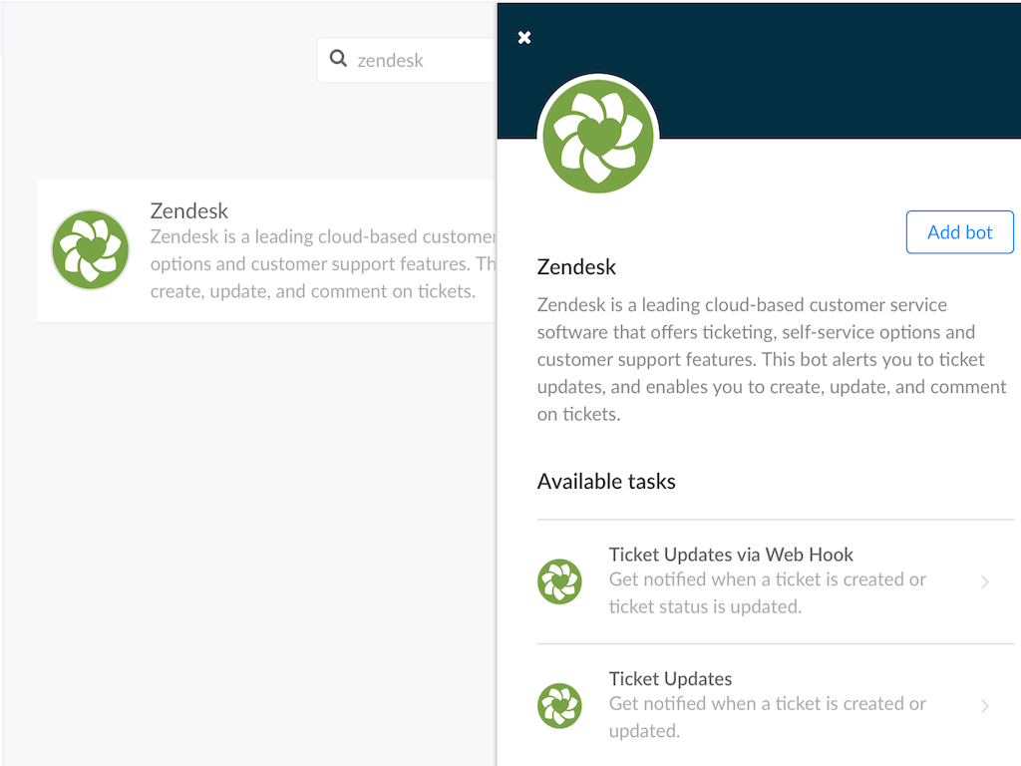Open the Zendesk result title in list
The height and width of the screenshot is (766, 1021).
pos(189,211)
